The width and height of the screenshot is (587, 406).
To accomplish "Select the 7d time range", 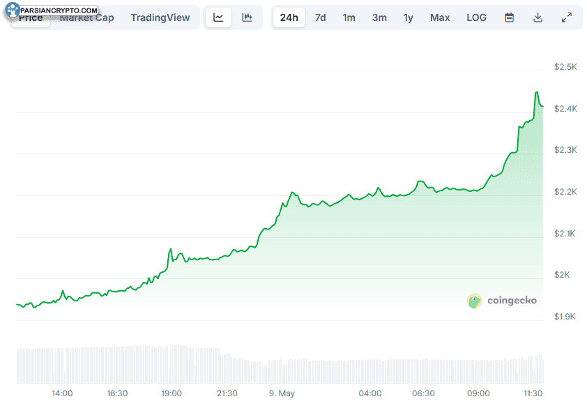I will click(x=321, y=17).
